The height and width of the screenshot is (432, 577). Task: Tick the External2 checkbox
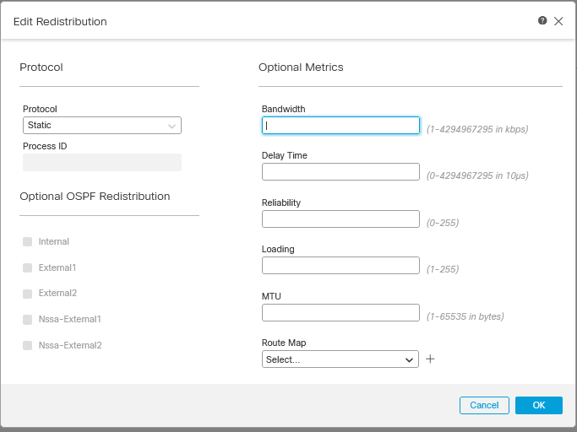pyautogui.click(x=28, y=294)
